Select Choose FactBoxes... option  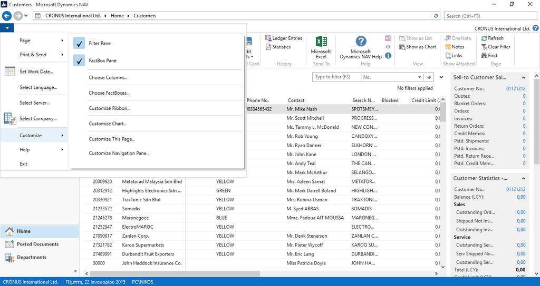pyautogui.click(x=109, y=93)
